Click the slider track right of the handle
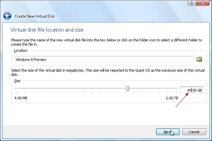The width and height of the screenshot is (212, 141). [x=153, y=88]
